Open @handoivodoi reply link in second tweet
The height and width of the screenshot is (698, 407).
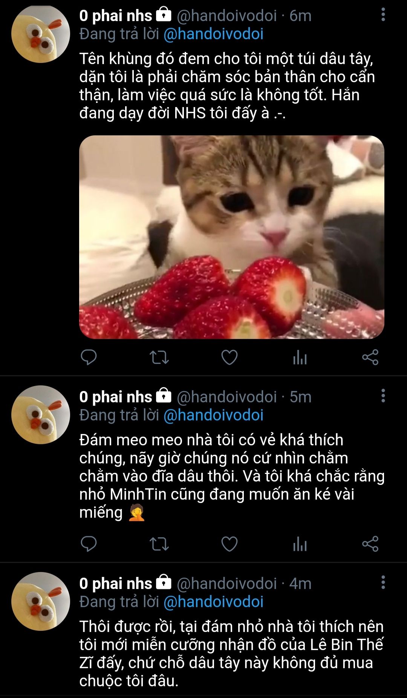(213, 415)
